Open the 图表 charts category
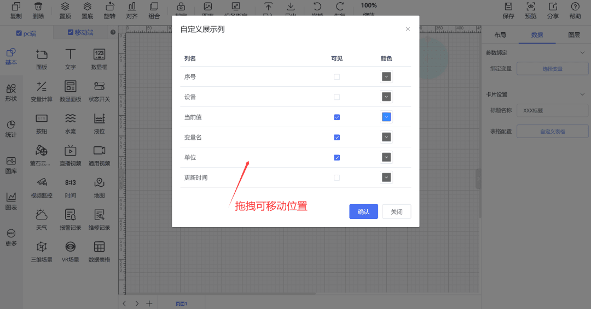The image size is (591, 309). click(x=11, y=201)
